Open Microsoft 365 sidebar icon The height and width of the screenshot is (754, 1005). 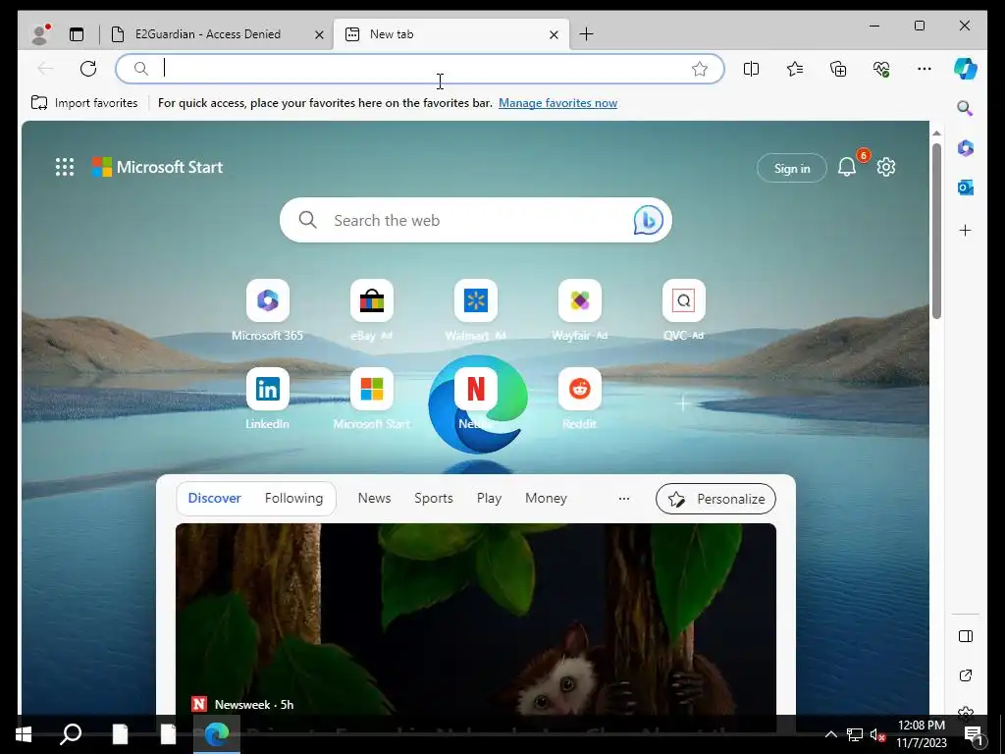pyautogui.click(x=966, y=148)
